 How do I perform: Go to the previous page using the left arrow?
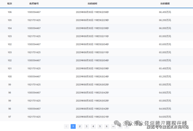[67, 126]
